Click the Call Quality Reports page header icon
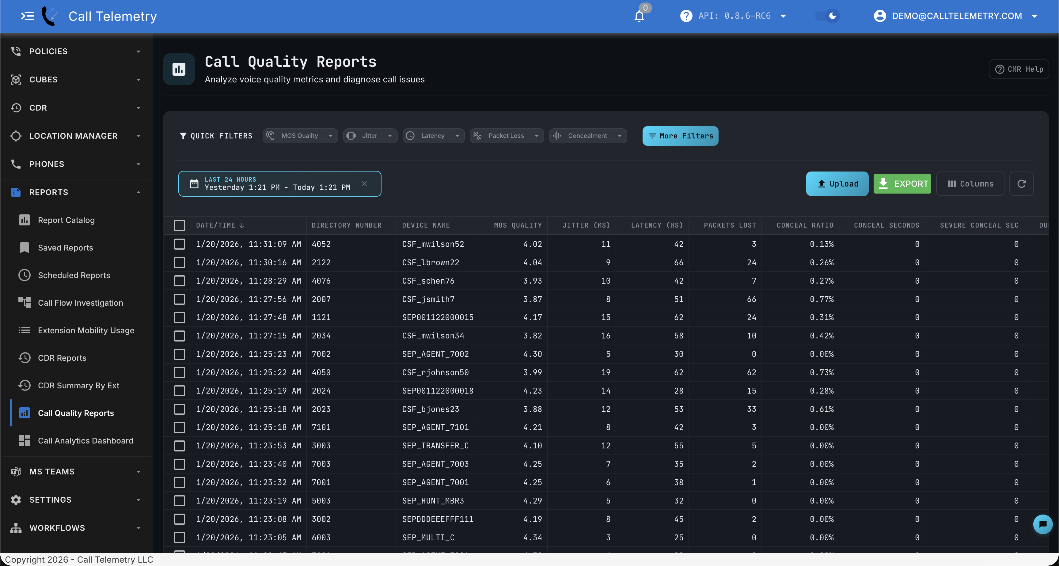 [x=179, y=69]
